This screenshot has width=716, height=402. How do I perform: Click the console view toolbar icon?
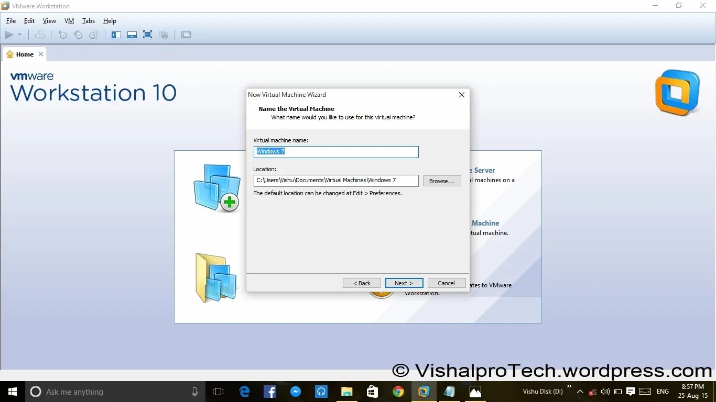(186, 35)
